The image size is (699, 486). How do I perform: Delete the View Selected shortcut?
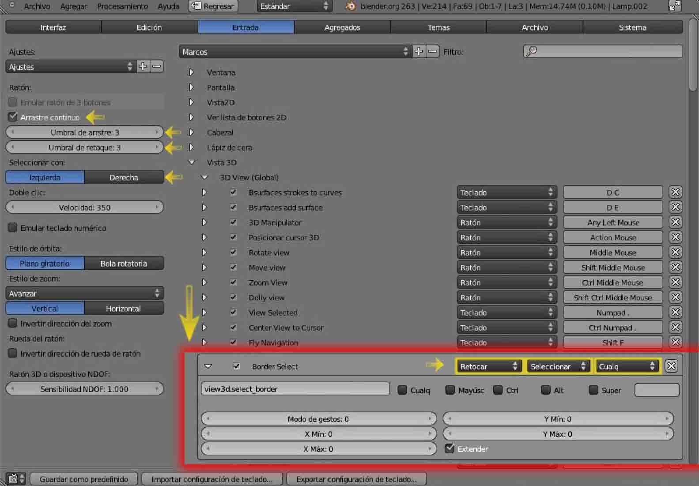pos(675,312)
